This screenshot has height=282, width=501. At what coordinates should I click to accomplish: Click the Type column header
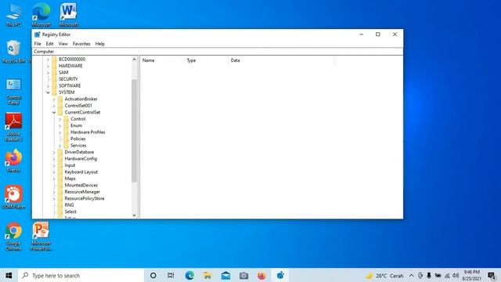(x=207, y=60)
